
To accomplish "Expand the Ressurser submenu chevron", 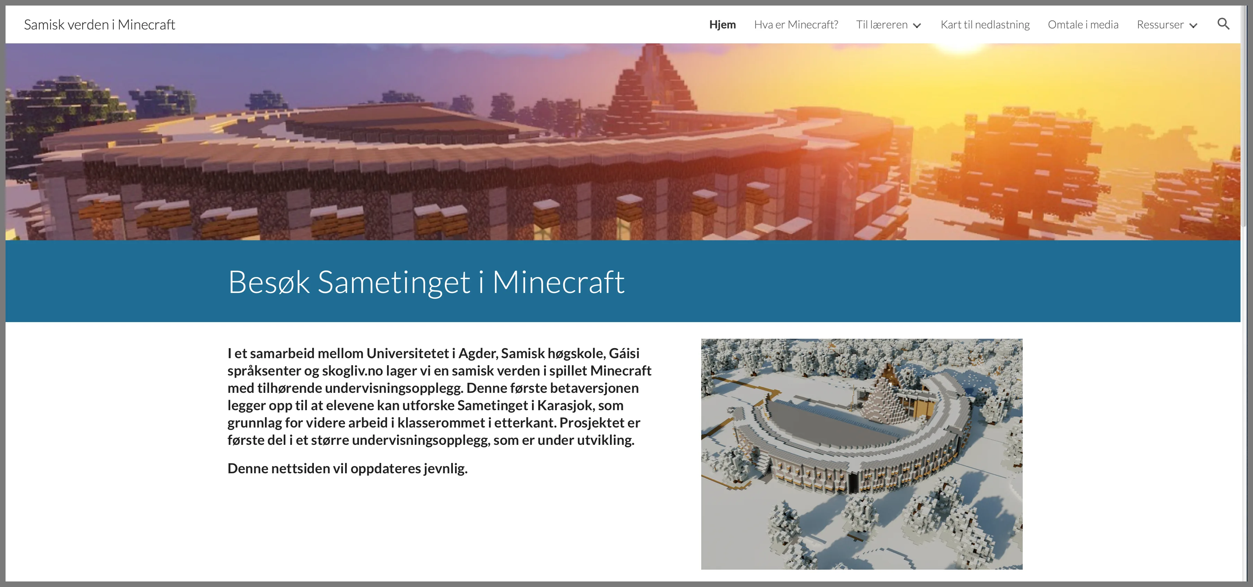I will click(1193, 26).
